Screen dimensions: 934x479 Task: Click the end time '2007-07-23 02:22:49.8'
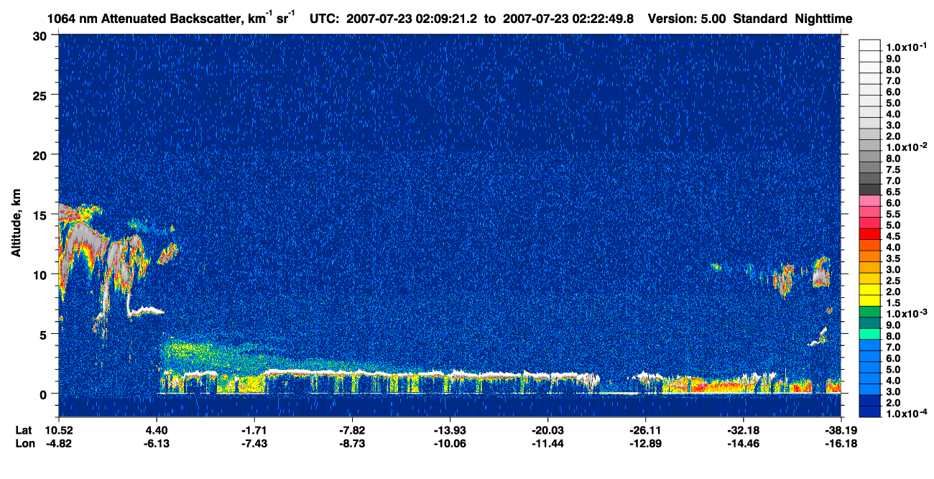pyautogui.click(x=568, y=18)
